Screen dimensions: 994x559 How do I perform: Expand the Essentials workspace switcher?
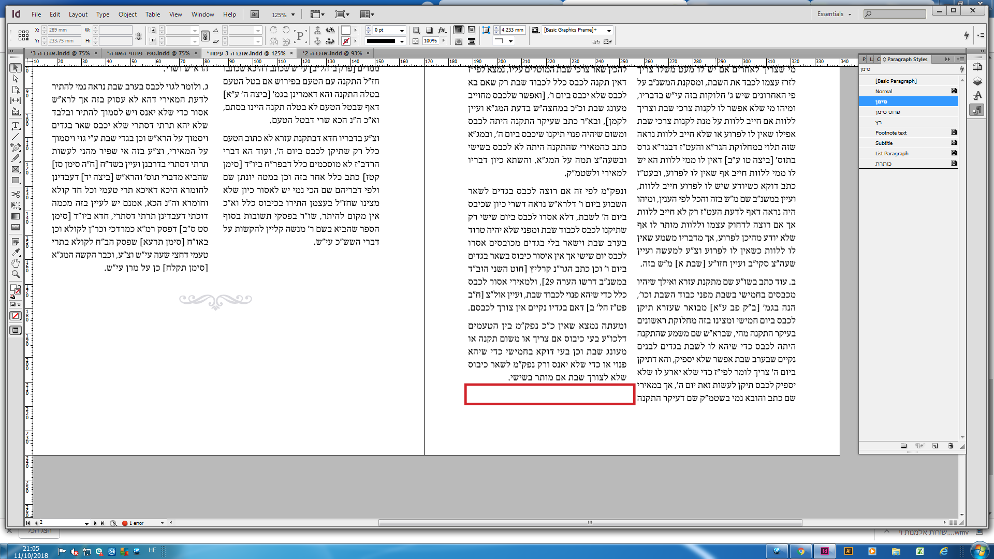[x=834, y=14]
